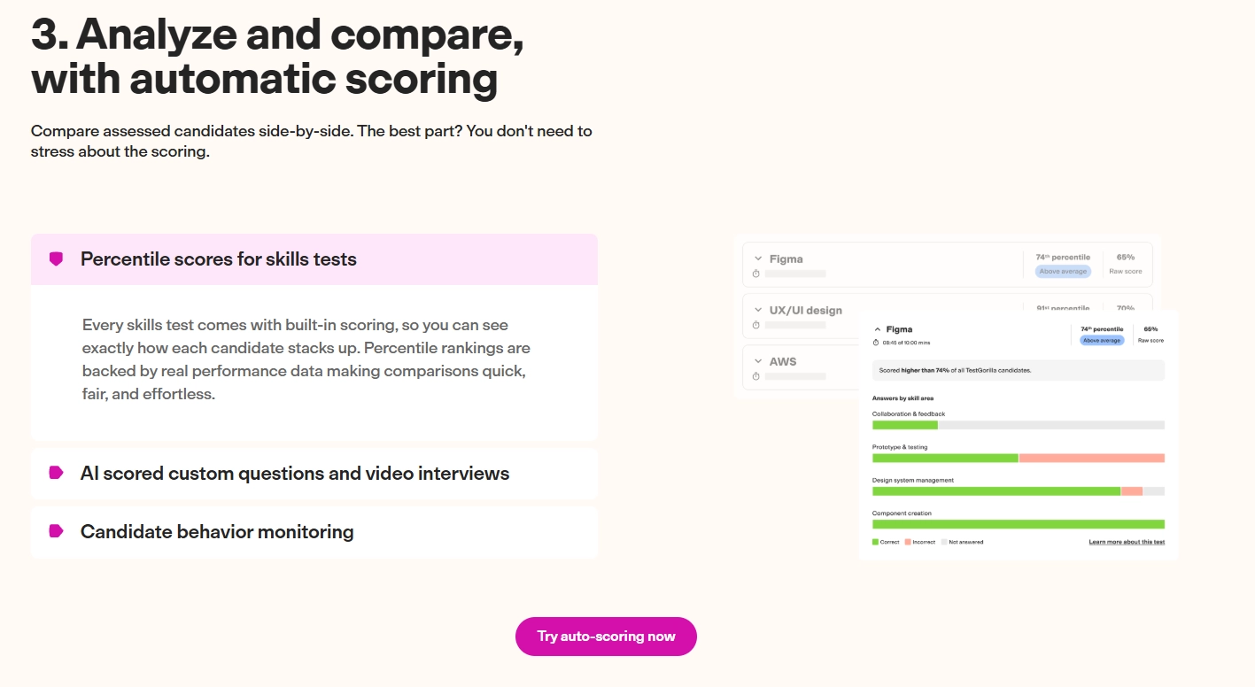Click the "Try auto-scoring now" button
1255x687 pixels.
coord(606,636)
